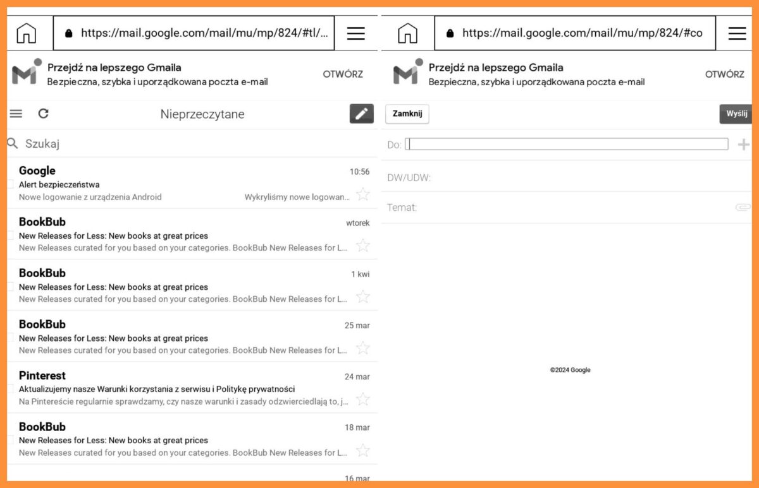The width and height of the screenshot is (759, 488).
Task: Open the Nieprzeczytane label heading
Action: tap(202, 114)
